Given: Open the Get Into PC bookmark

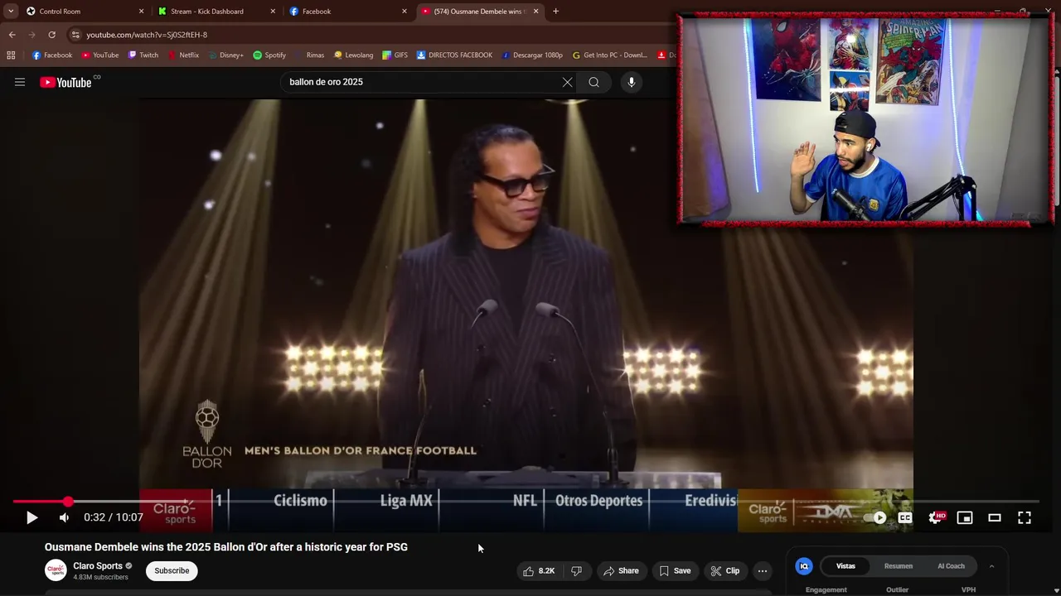Looking at the screenshot, I should pos(610,55).
